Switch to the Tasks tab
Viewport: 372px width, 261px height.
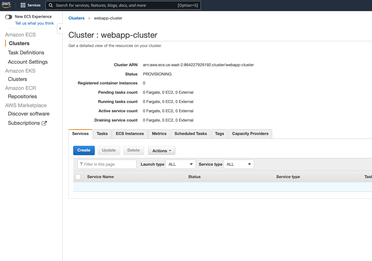(x=102, y=134)
